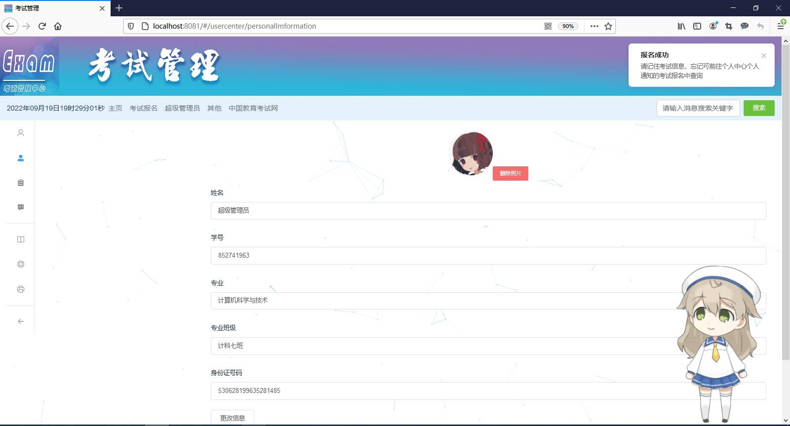Screen dimensions: 790x426
Task: Open the 超级管理员 menu item
Action: coord(182,108)
